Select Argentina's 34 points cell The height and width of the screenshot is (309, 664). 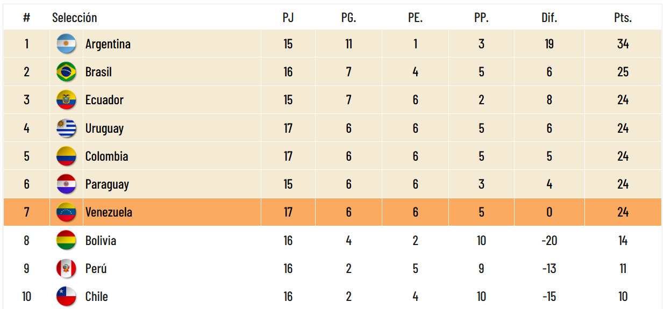coord(623,44)
